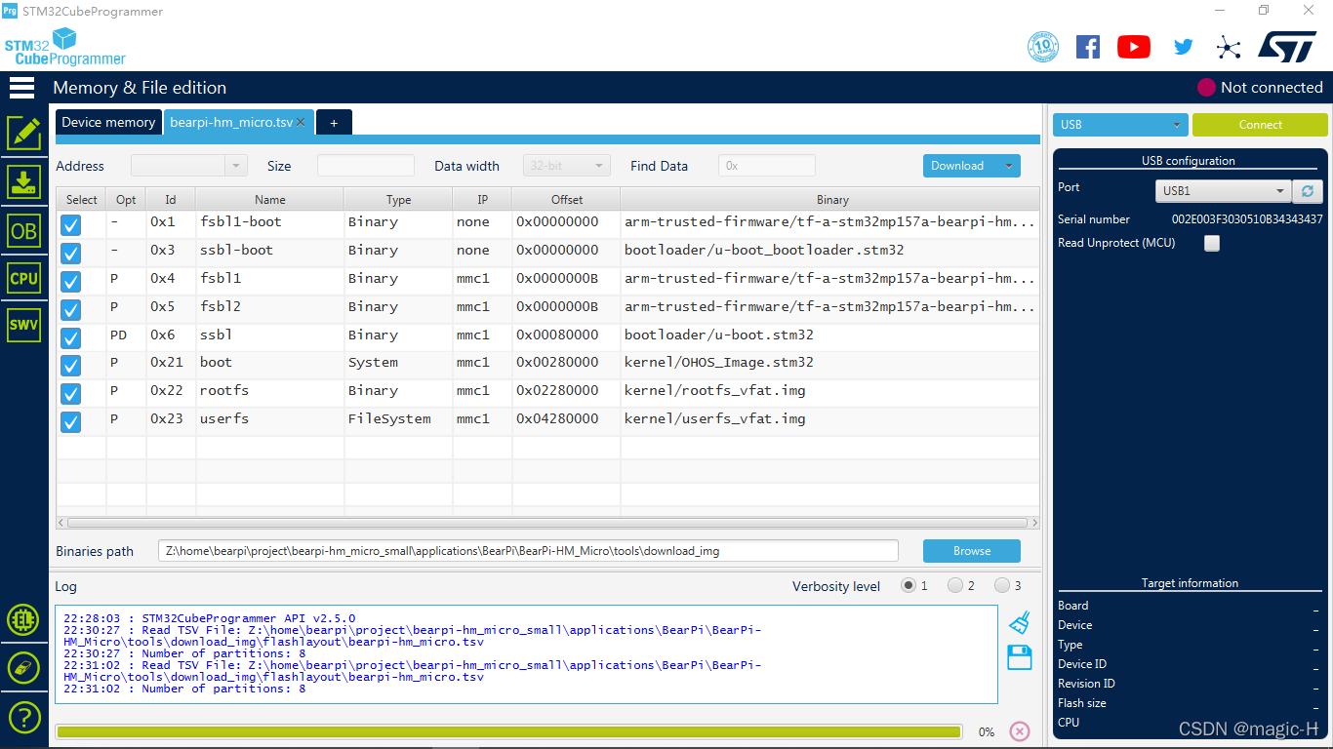Click the download progress bar
The height and width of the screenshot is (749, 1333).
coord(508,731)
